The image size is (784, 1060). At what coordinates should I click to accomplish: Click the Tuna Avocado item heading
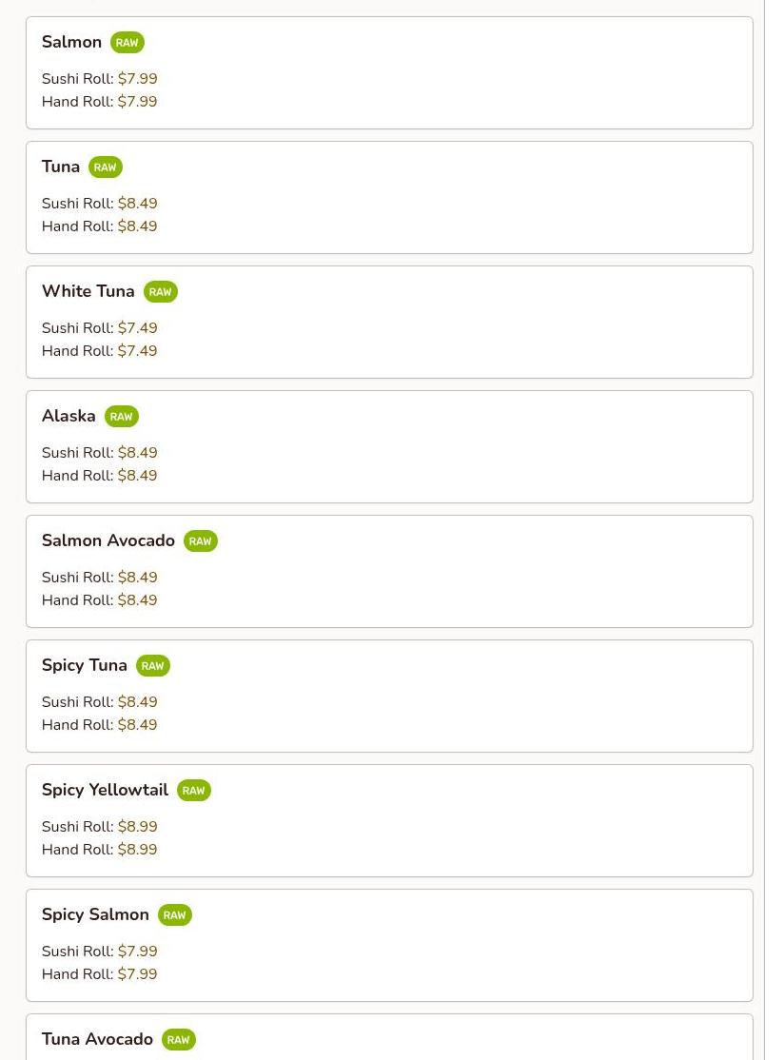pos(97,1039)
